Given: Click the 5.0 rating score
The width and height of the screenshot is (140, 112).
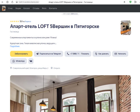Looking at the screenshot, I should [x=21, y=21].
